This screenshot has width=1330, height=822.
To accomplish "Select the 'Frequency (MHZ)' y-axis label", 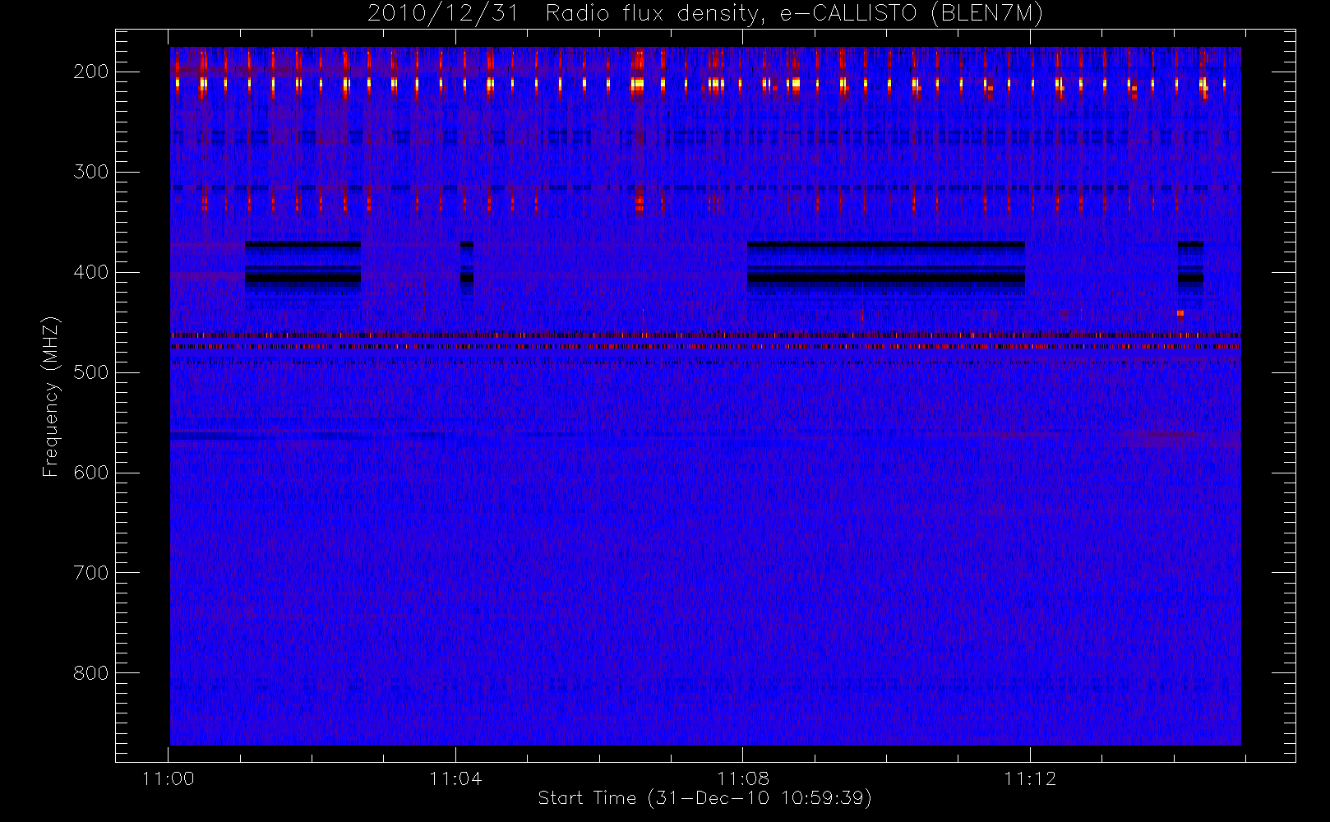I will point(51,396).
